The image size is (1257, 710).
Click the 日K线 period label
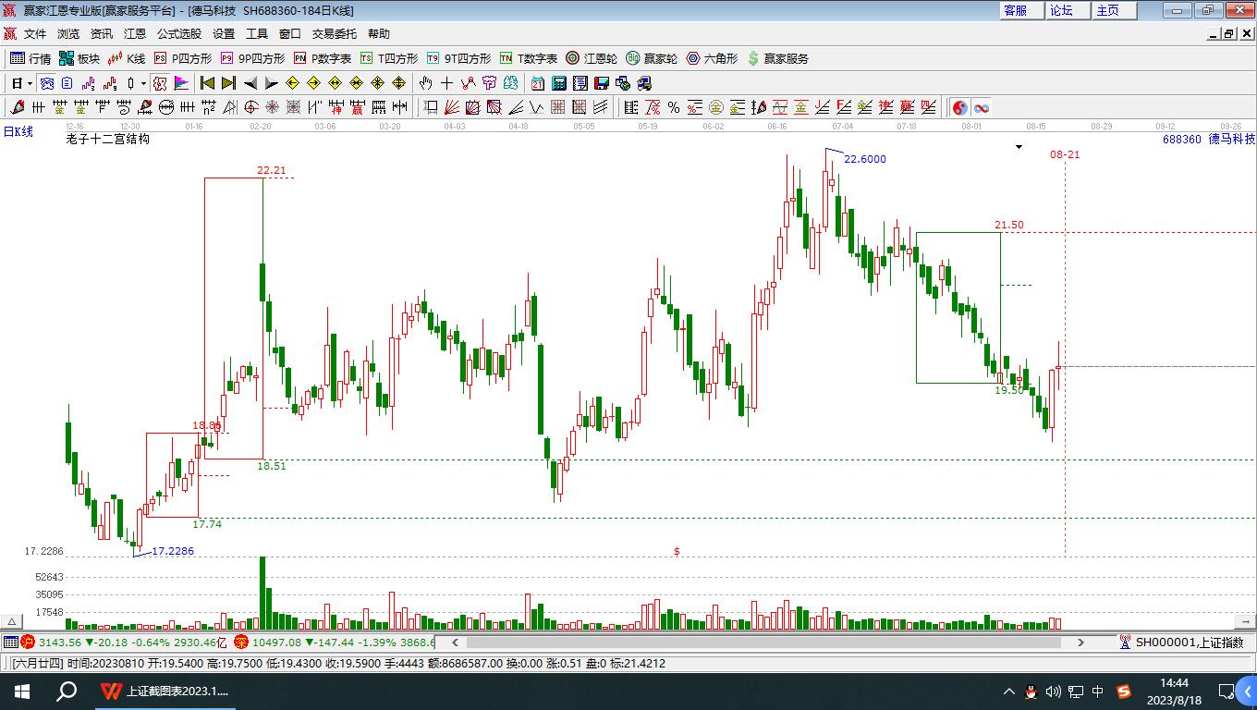(18, 132)
